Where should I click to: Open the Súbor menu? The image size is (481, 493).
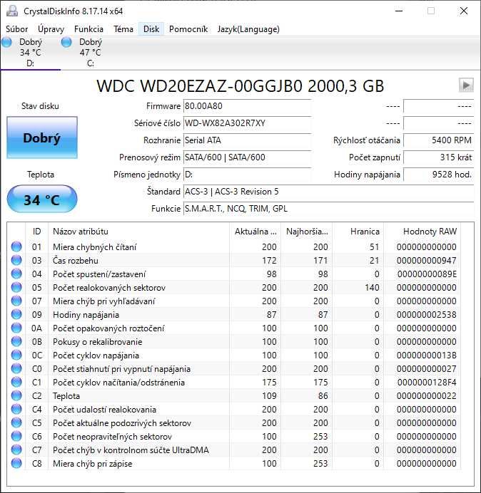pos(16,29)
